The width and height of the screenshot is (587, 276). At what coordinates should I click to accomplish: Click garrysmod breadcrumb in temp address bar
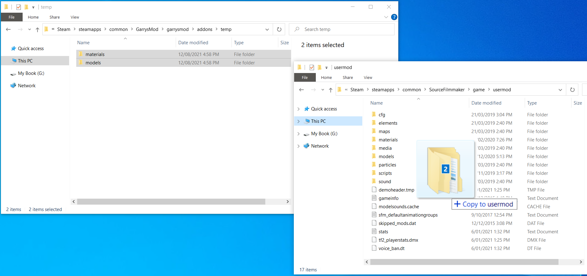pyautogui.click(x=178, y=29)
